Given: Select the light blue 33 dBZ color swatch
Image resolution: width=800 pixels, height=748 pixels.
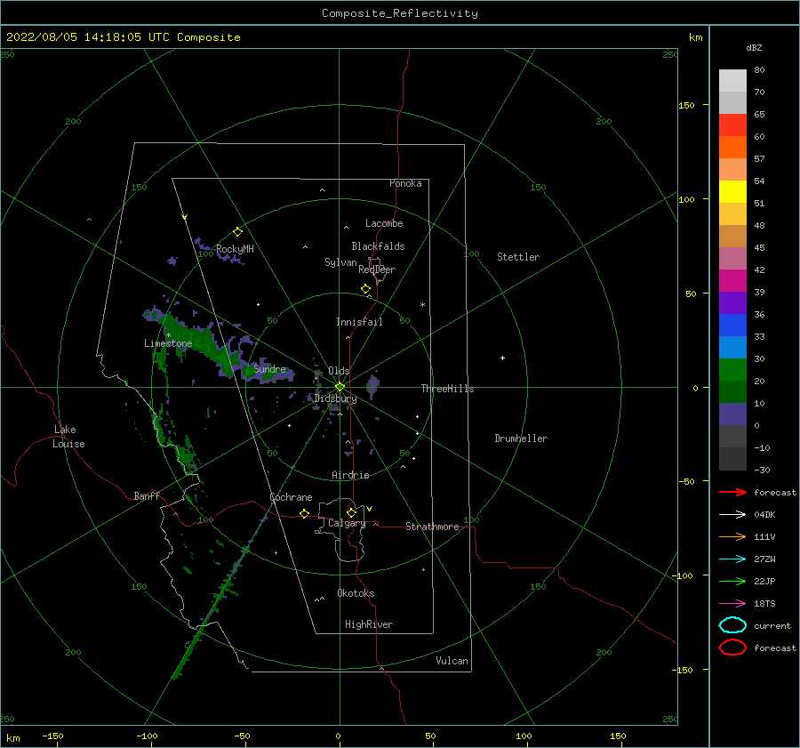Looking at the screenshot, I should (x=732, y=347).
